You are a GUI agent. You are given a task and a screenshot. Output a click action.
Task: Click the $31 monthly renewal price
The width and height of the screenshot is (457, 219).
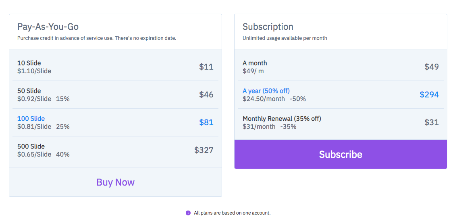point(432,122)
